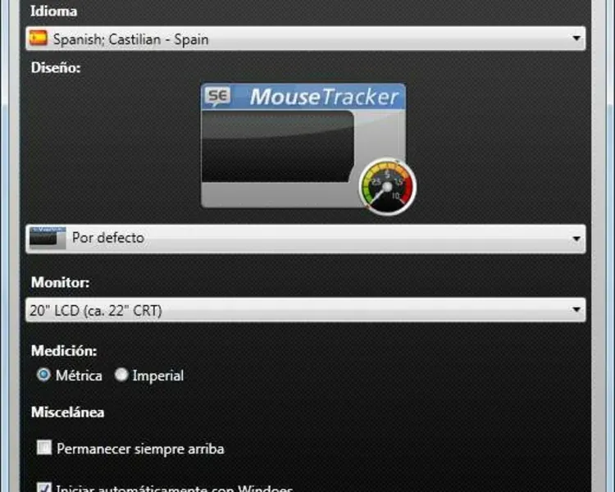
Task: Click the Métrica label text
Action: 79,376
